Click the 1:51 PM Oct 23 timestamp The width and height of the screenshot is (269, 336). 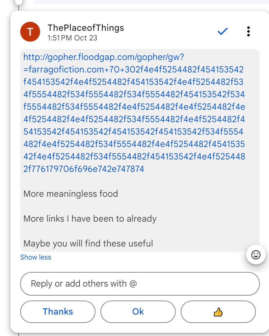click(72, 38)
